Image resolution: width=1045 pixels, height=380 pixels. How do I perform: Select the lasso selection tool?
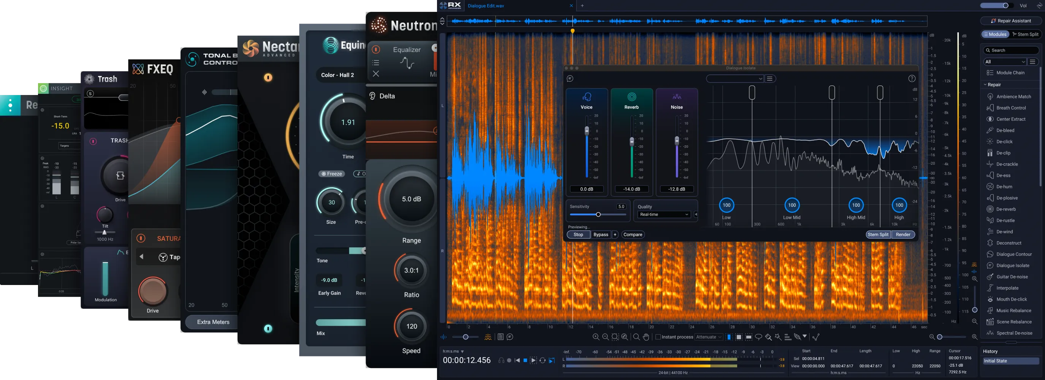pyautogui.click(x=759, y=337)
